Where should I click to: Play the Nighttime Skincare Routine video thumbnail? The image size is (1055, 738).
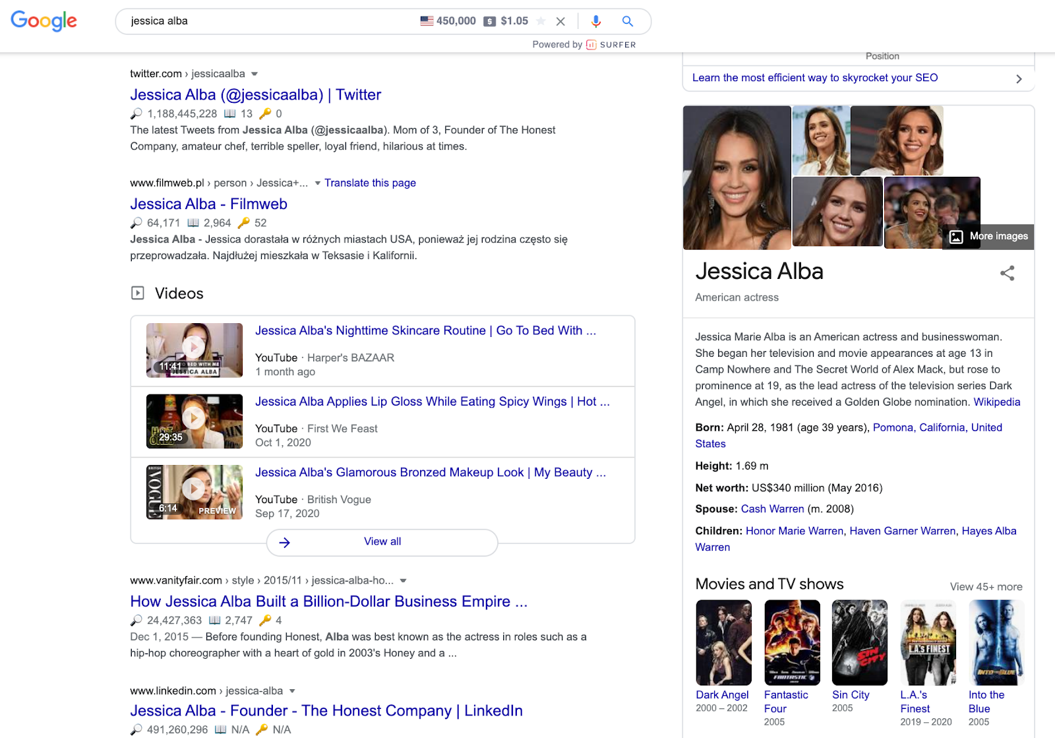pyautogui.click(x=195, y=350)
